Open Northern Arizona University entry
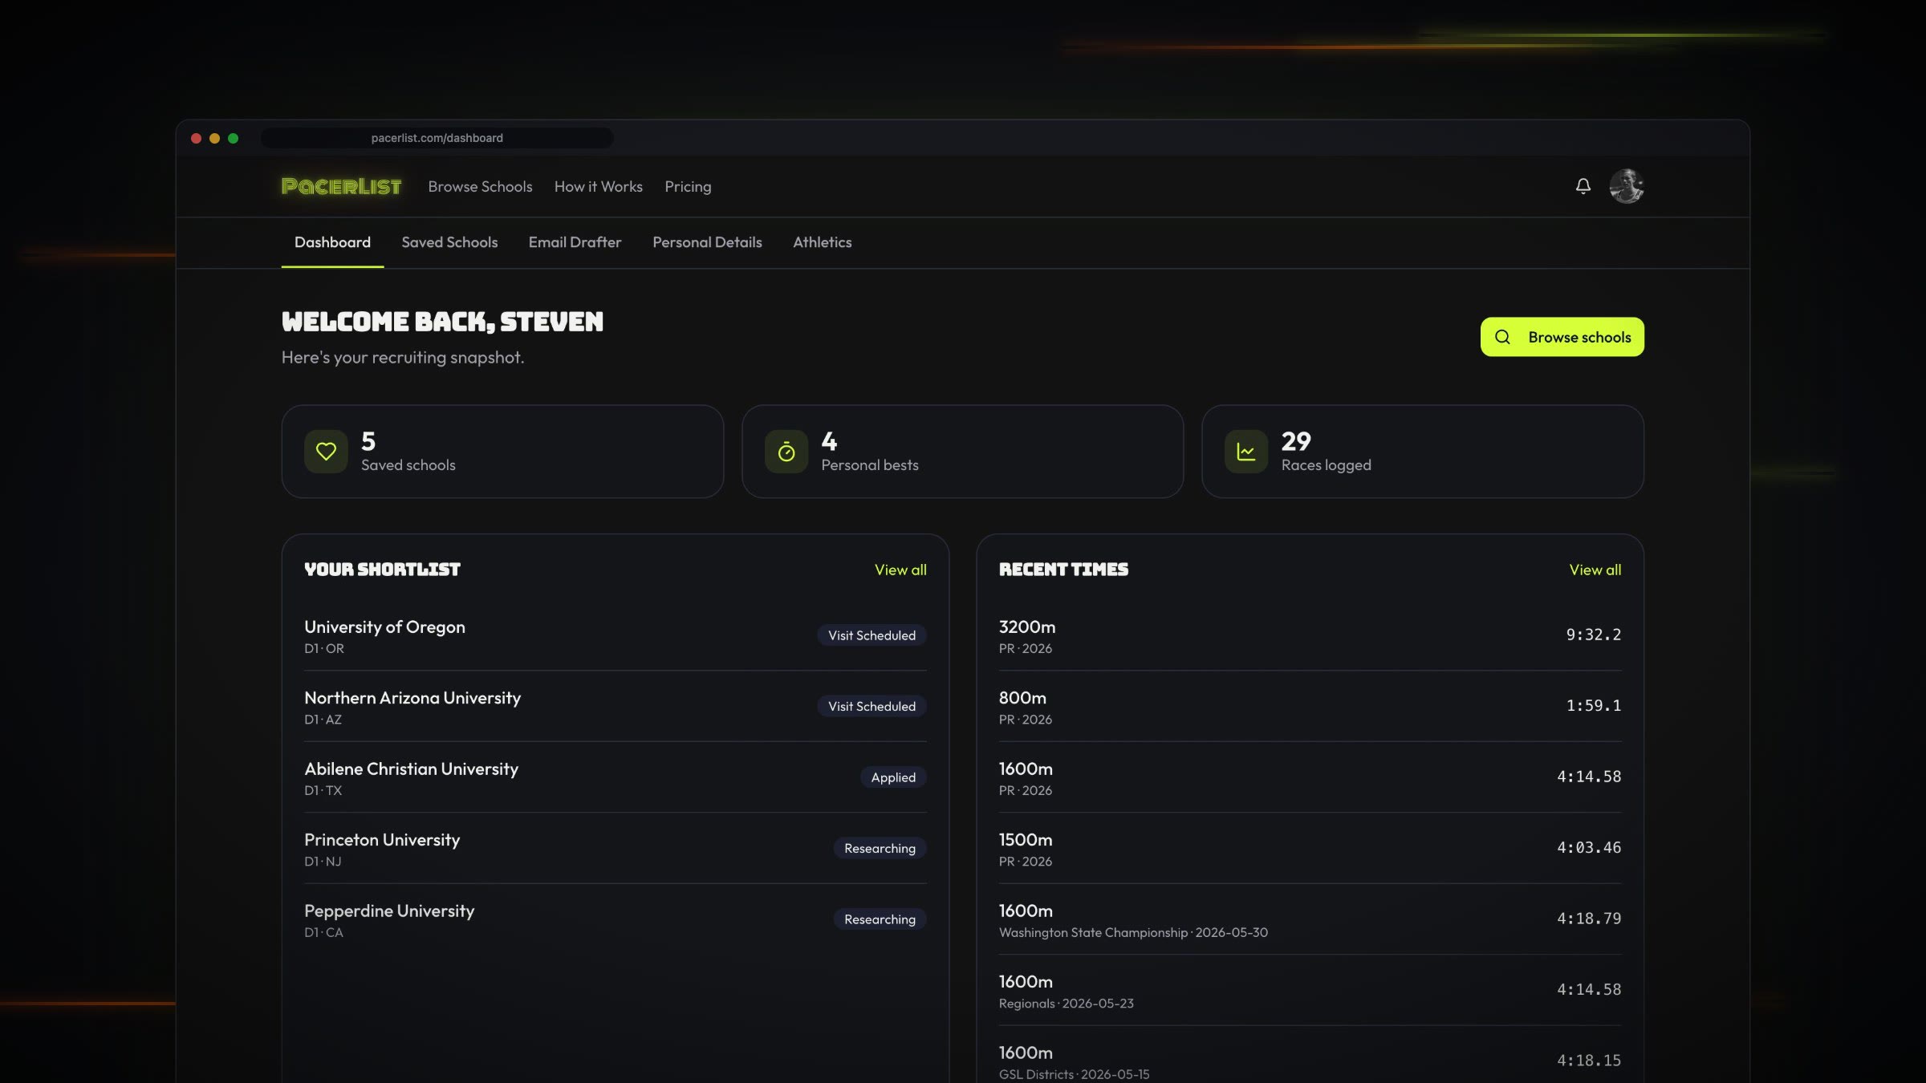Image resolution: width=1926 pixels, height=1083 pixels. (x=616, y=707)
